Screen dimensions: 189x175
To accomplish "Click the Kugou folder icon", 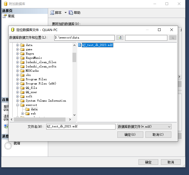I will coord(22,54).
